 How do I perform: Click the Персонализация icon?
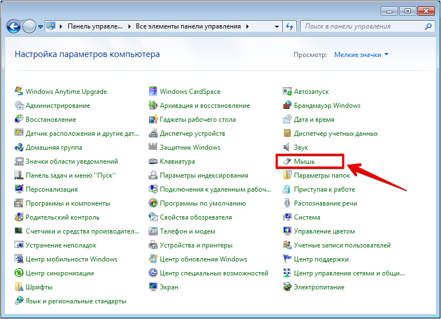coord(19,189)
